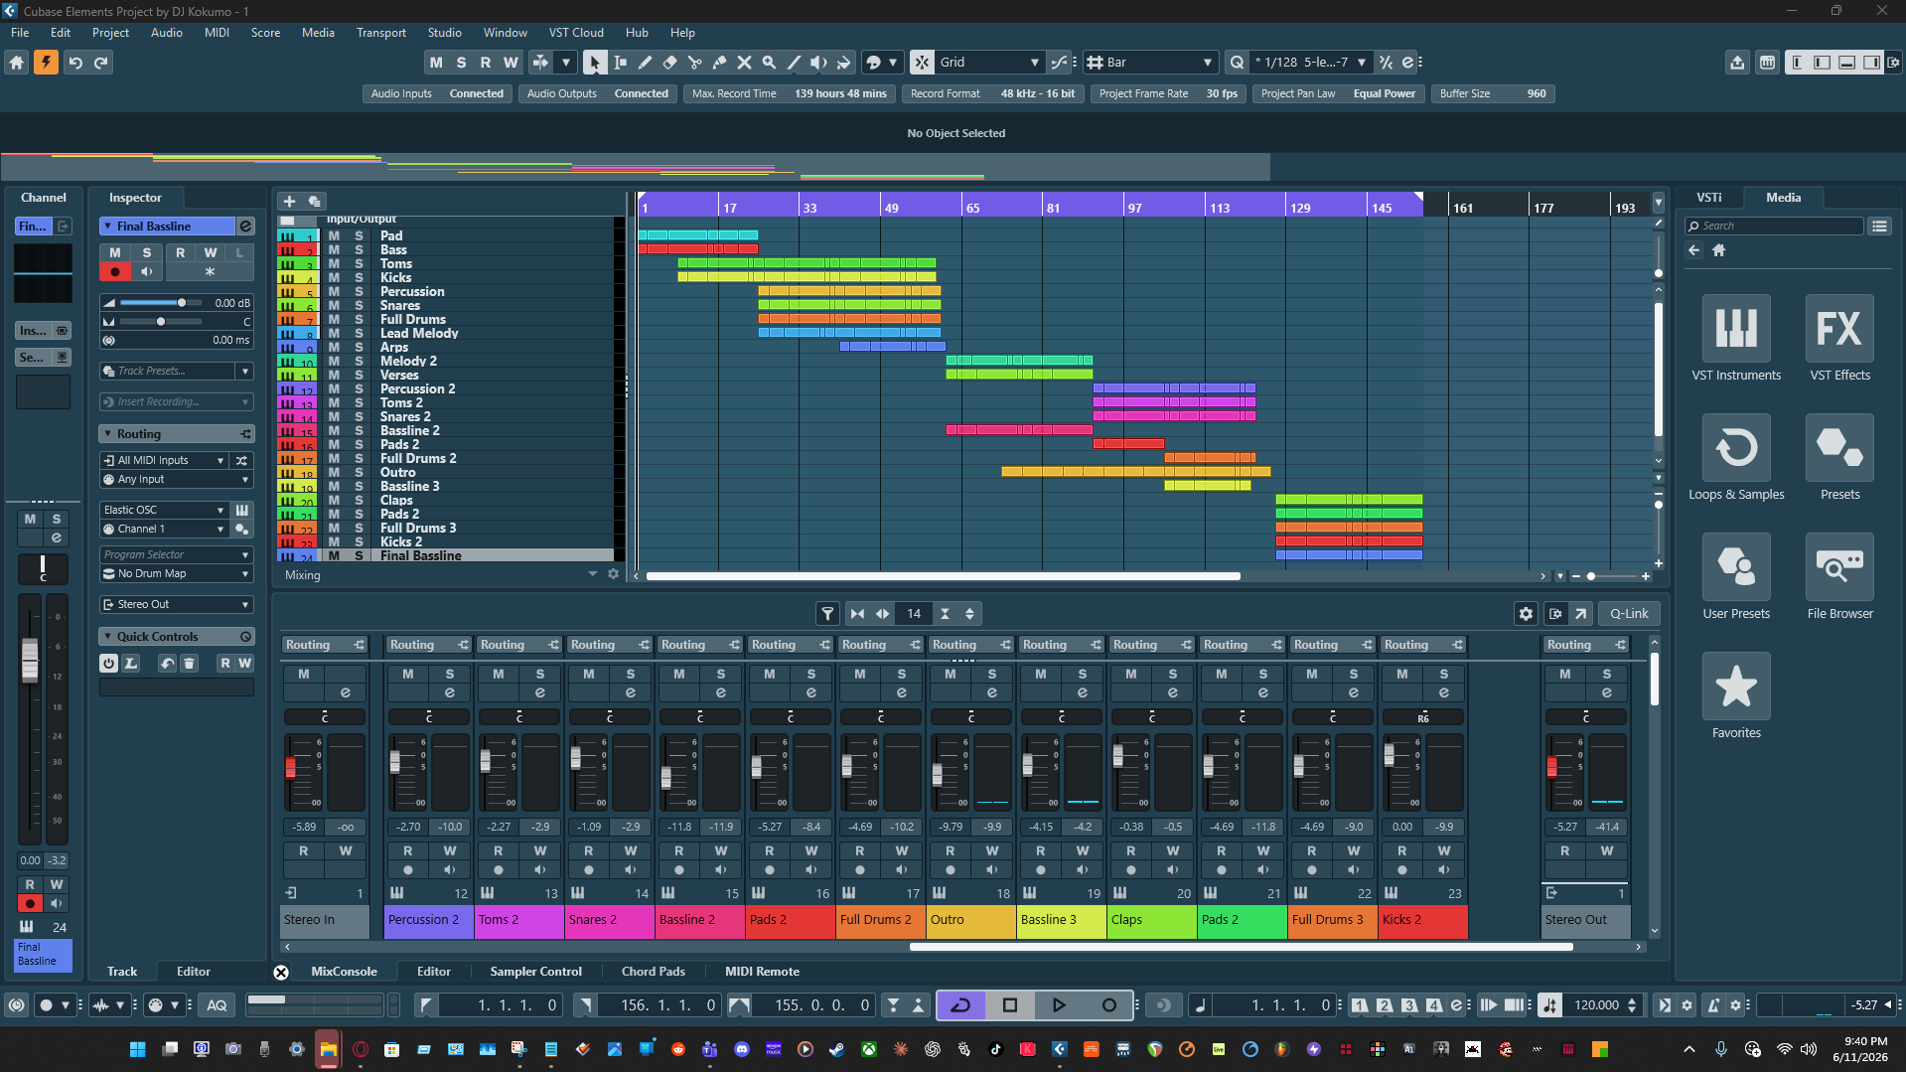Select the Glue tool
The image size is (1906, 1072).
pos(719,63)
